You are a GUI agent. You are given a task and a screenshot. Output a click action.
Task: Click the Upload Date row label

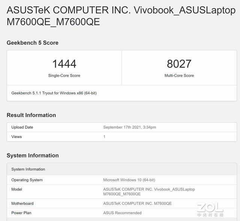(x=22, y=127)
